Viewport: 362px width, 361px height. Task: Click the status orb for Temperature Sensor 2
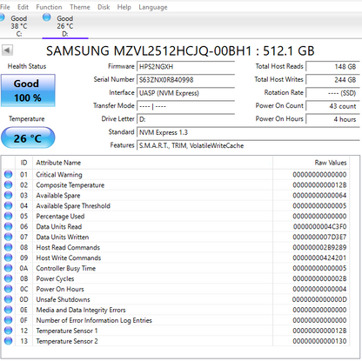[x=8, y=341]
